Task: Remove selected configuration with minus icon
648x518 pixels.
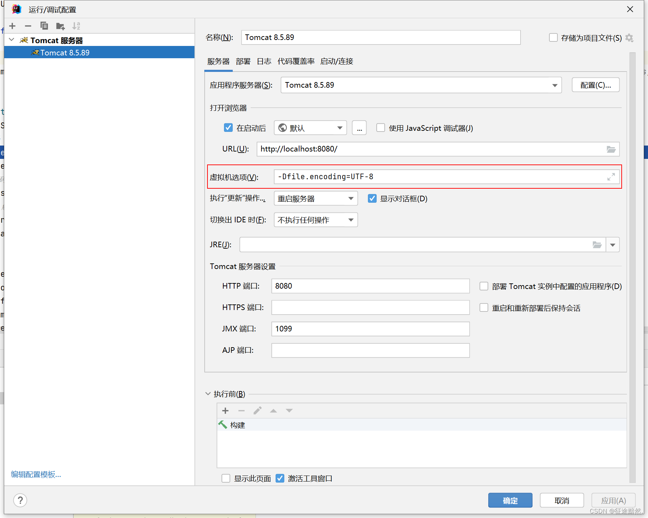Action: click(x=28, y=26)
